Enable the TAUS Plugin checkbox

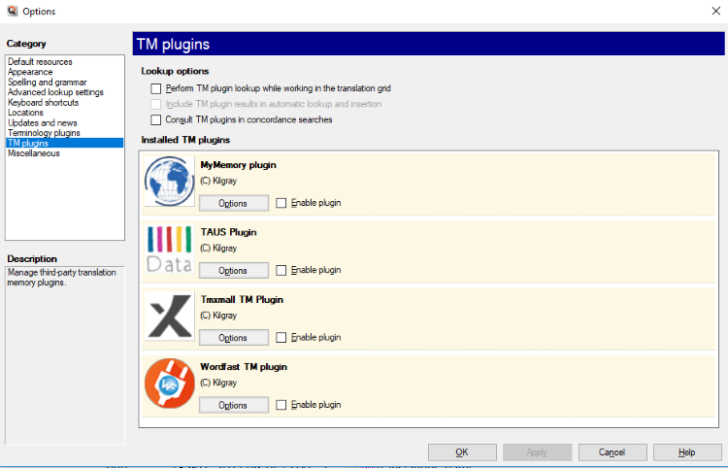pos(281,270)
